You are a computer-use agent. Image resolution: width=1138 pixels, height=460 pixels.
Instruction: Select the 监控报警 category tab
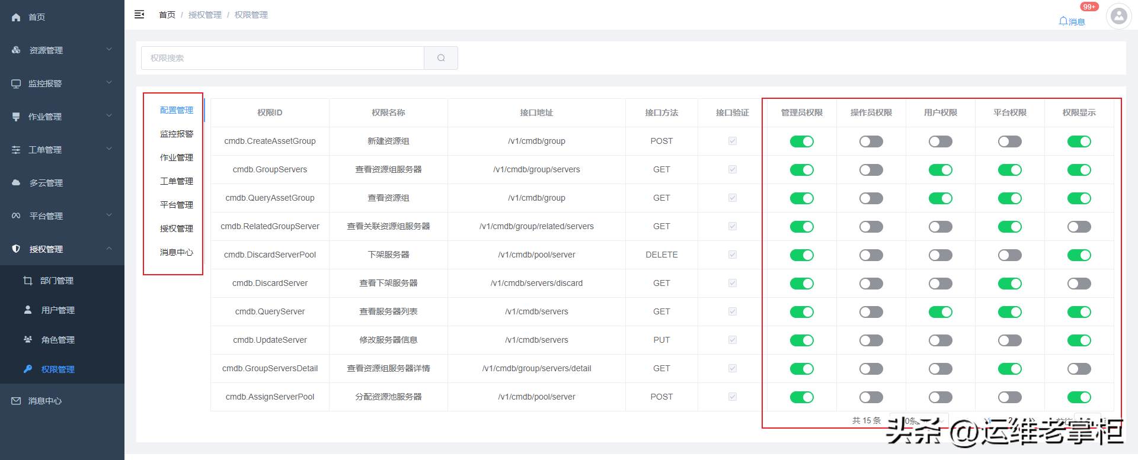[x=177, y=134]
